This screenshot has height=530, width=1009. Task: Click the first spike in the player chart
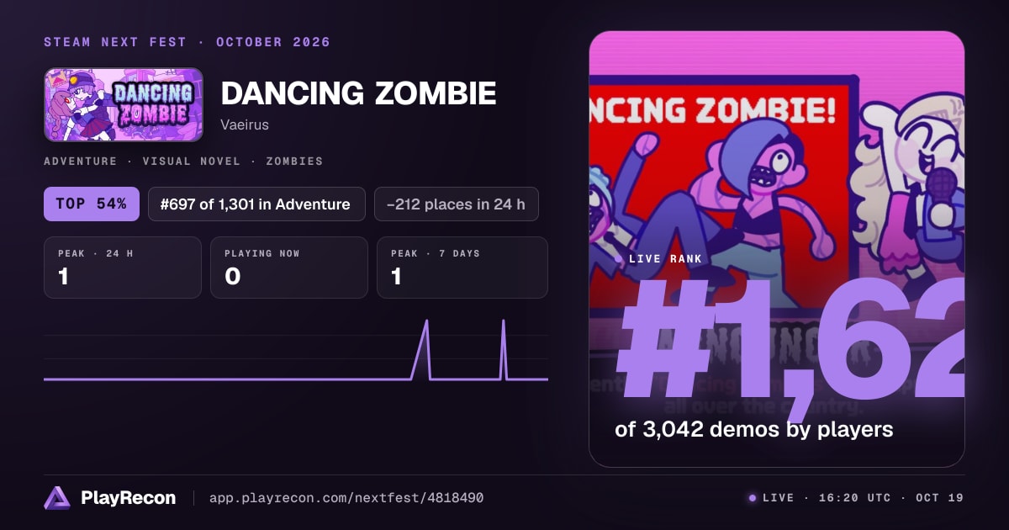coord(426,349)
